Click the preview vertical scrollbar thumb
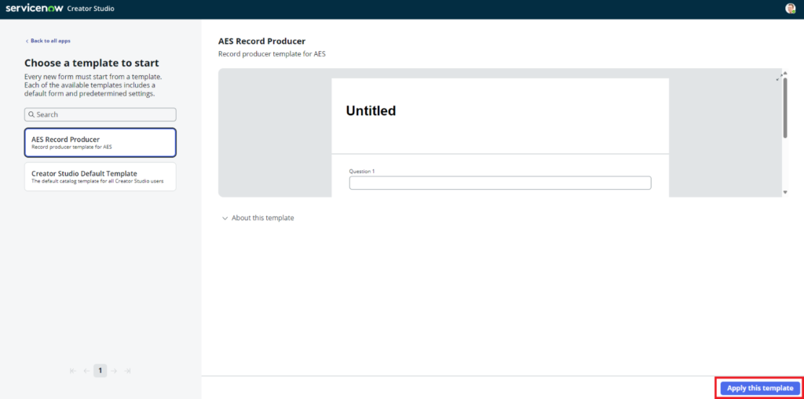Viewport: 804px width, 399px height. point(785,108)
